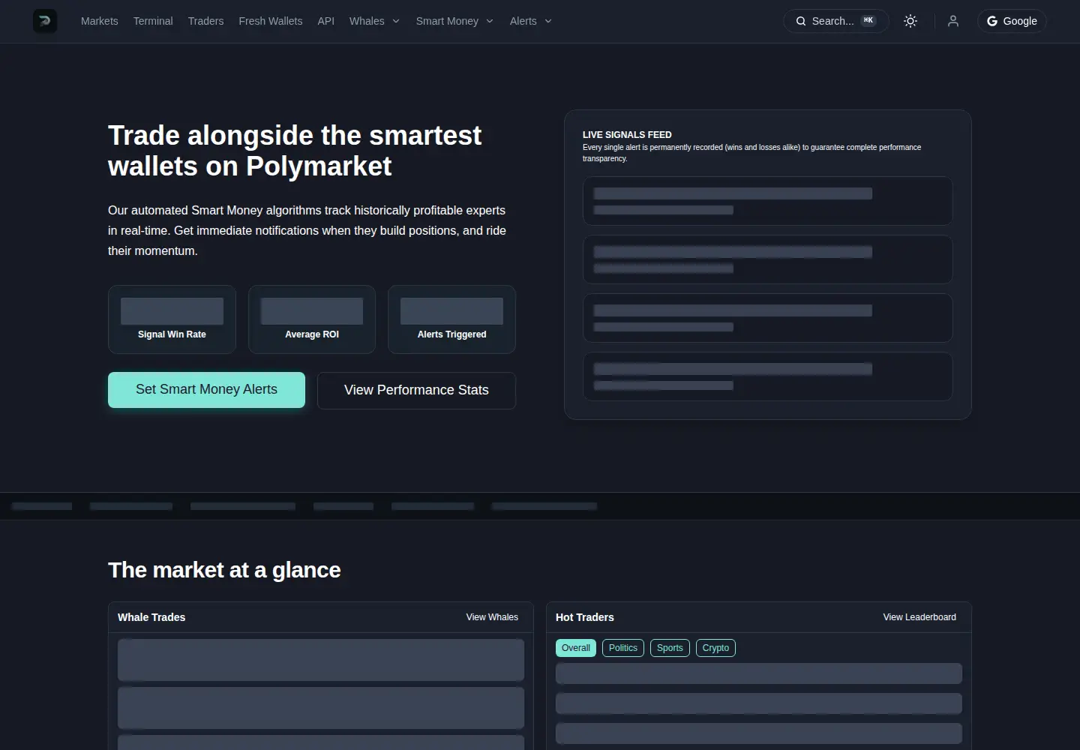1080x750 pixels.
Task: Click the site logo icon
Action: pos(45,21)
